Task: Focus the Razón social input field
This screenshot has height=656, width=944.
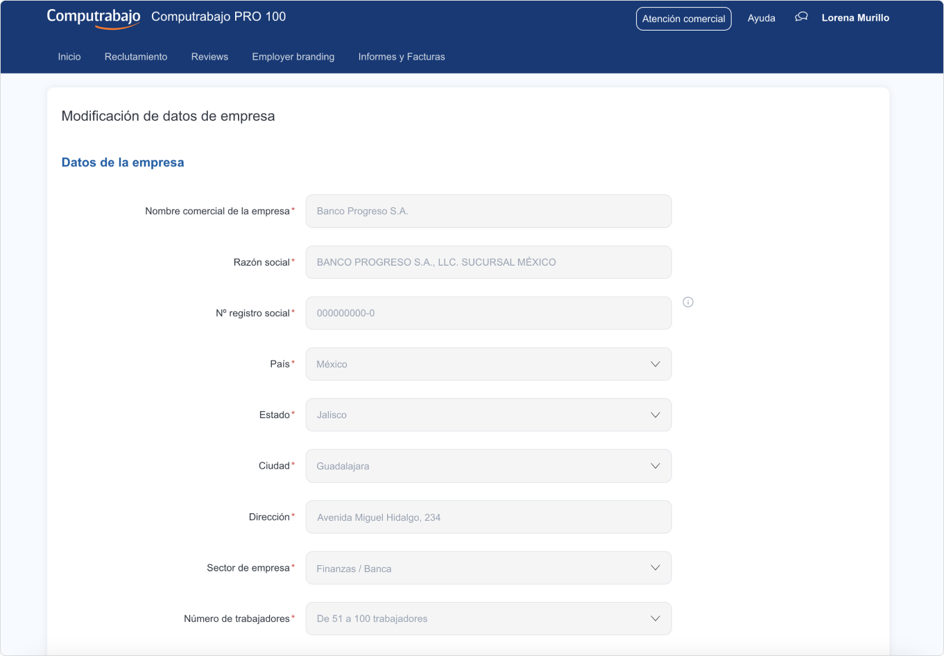Action: (x=488, y=262)
